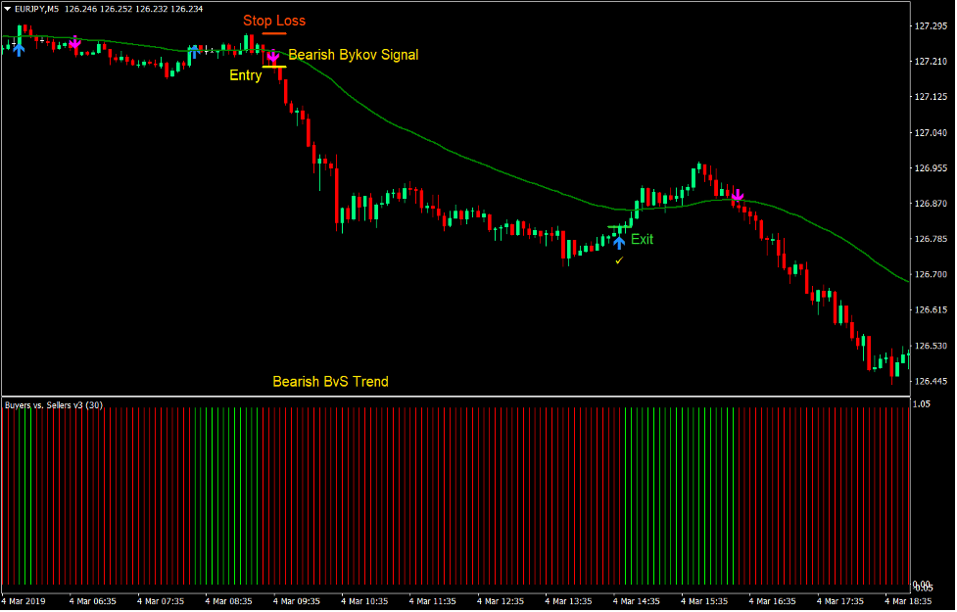This screenshot has width=957, height=612.
Task: Select the magenta arrow near the first candles
Action: pyautogui.click(x=74, y=44)
